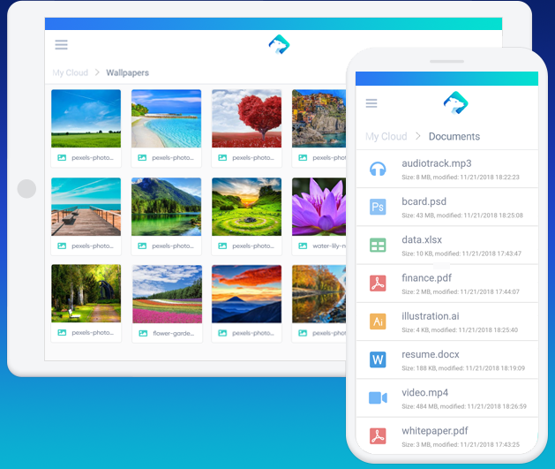Go to My Cloud in tablet breadcrumb
The height and width of the screenshot is (469, 555).
coord(70,72)
